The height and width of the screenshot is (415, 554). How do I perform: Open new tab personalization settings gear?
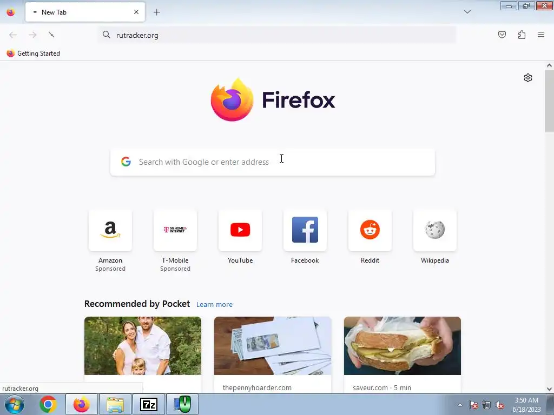click(x=528, y=78)
